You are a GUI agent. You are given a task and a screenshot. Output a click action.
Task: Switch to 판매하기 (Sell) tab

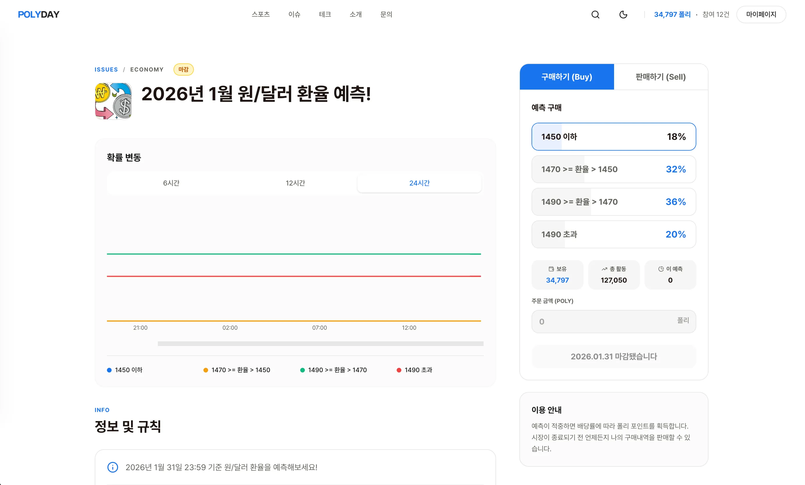pyautogui.click(x=661, y=77)
